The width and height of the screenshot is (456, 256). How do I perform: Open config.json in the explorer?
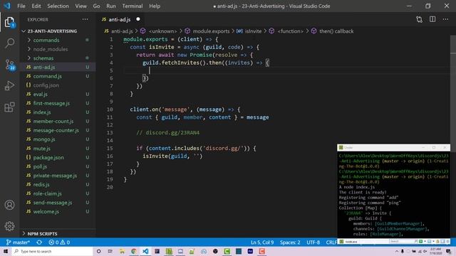(x=46, y=85)
